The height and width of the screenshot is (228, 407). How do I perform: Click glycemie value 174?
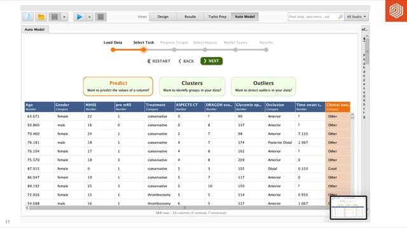tap(241, 142)
